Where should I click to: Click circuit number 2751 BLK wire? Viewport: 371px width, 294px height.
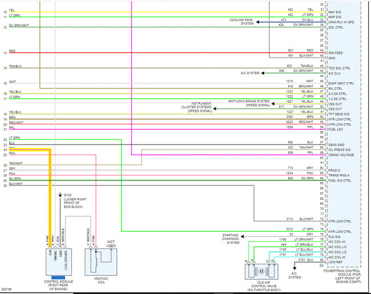[x=301, y=260]
